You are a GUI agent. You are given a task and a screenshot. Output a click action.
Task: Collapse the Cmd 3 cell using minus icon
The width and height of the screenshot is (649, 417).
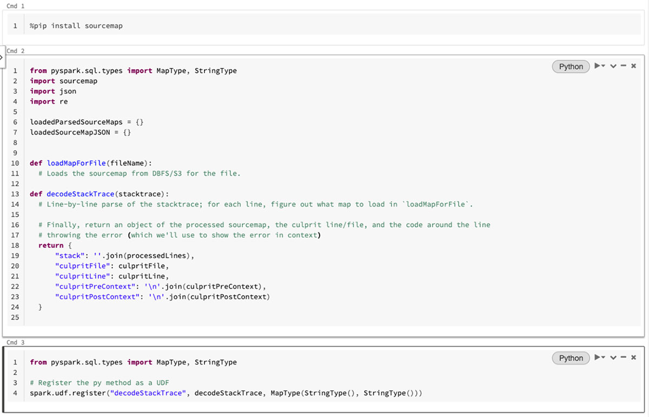[x=623, y=358]
